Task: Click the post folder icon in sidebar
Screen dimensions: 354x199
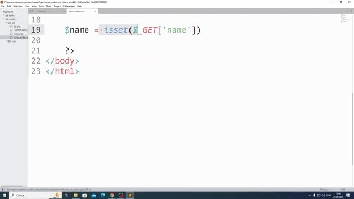Action: point(9,41)
